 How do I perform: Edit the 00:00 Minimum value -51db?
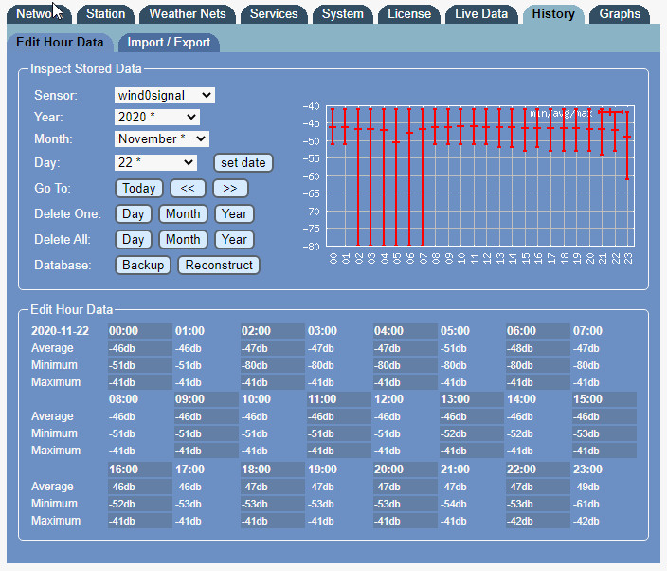[140, 365]
